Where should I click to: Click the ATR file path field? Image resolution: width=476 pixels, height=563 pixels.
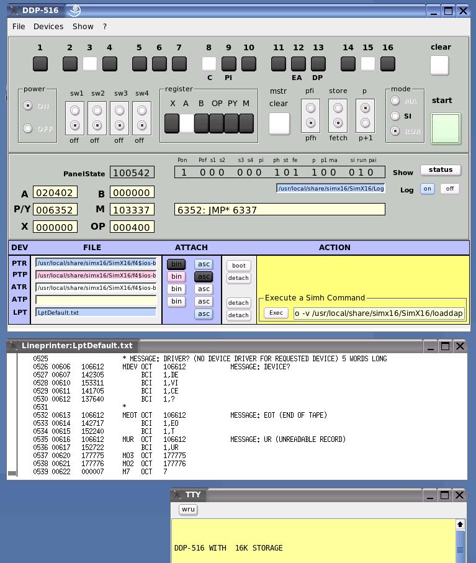pyautogui.click(x=96, y=287)
